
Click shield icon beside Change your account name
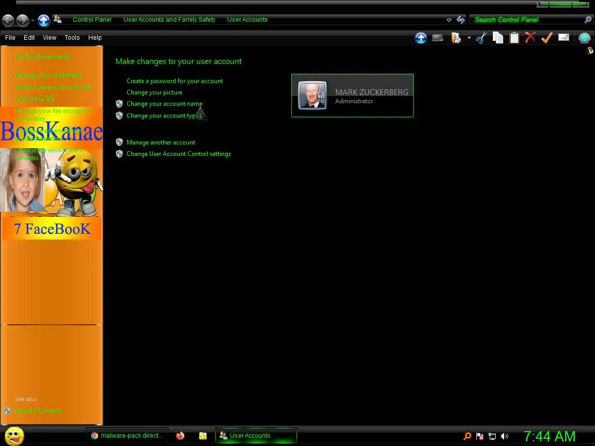119,104
